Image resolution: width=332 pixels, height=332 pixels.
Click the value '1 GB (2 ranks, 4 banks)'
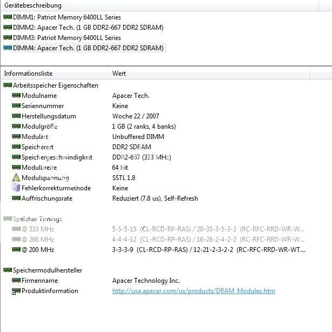click(144, 127)
